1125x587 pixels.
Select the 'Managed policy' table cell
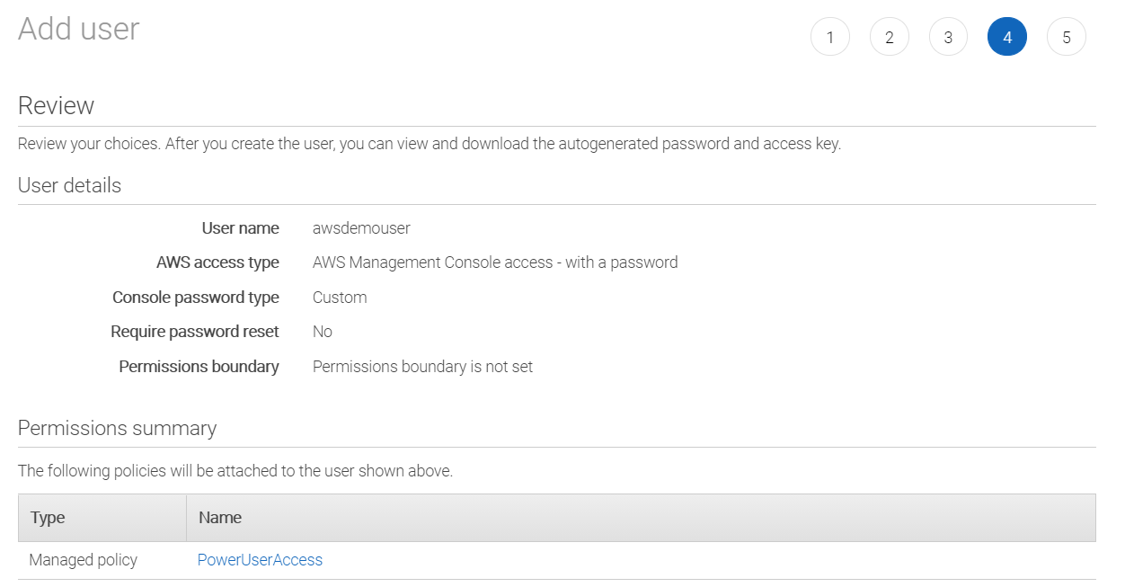point(84,560)
